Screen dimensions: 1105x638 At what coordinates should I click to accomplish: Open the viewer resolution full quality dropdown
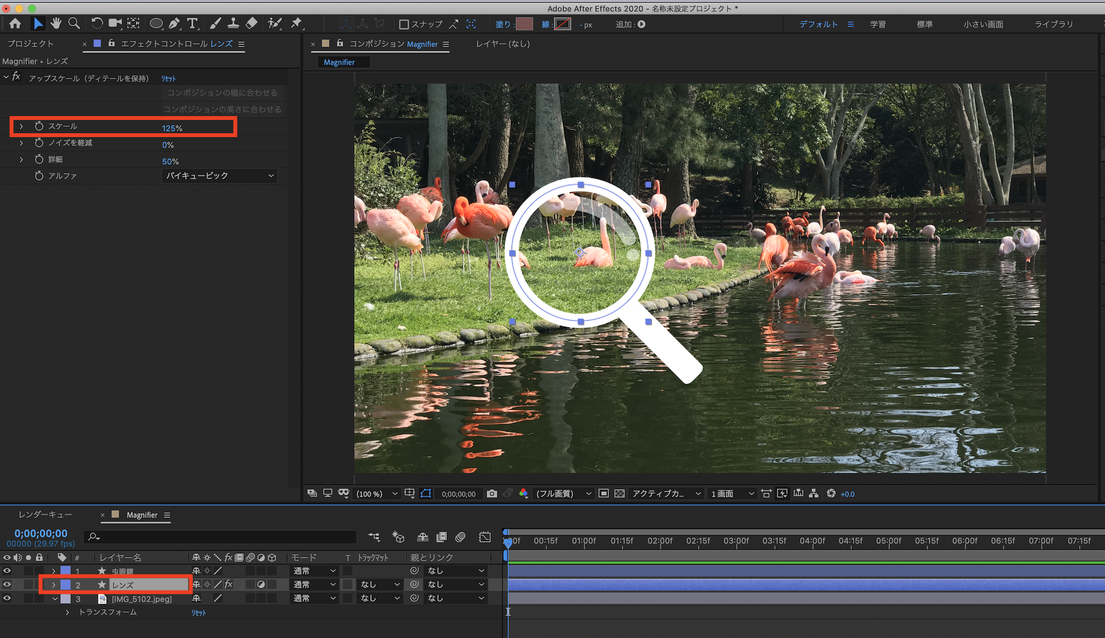click(x=564, y=494)
